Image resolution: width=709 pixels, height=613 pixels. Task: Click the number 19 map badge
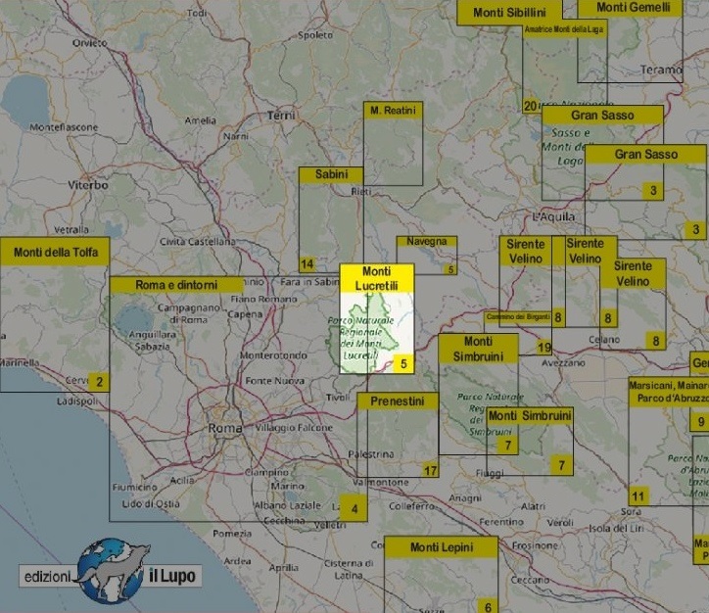tap(544, 348)
